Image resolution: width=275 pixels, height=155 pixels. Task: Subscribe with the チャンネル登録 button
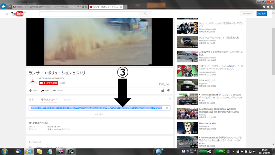pyautogui.click(x=48, y=83)
